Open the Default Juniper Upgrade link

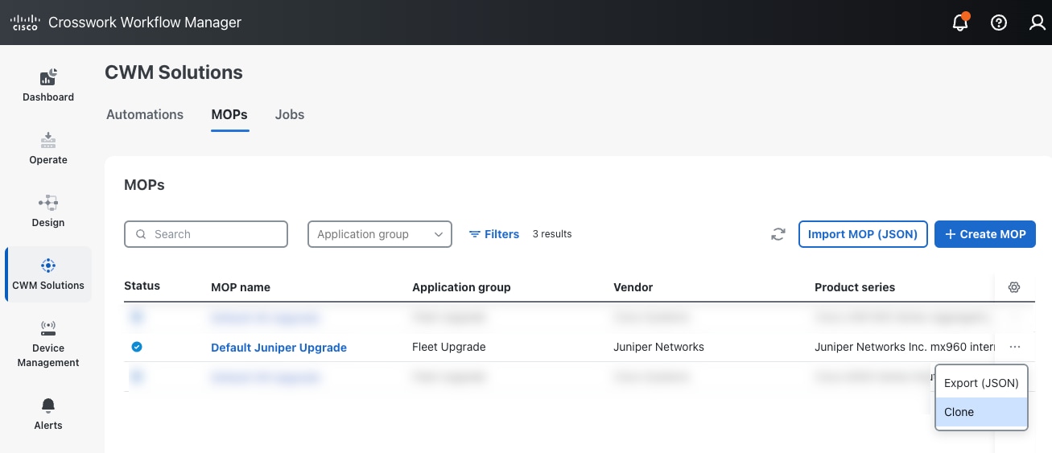point(278,348)
